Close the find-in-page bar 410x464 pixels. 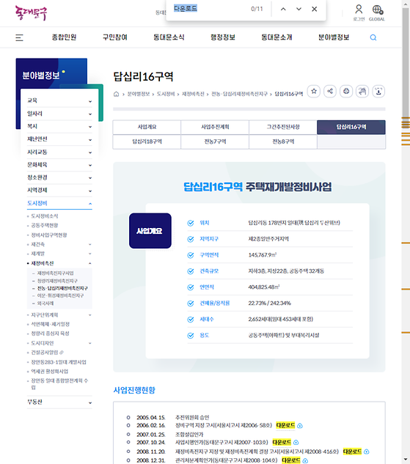(315, 10)
